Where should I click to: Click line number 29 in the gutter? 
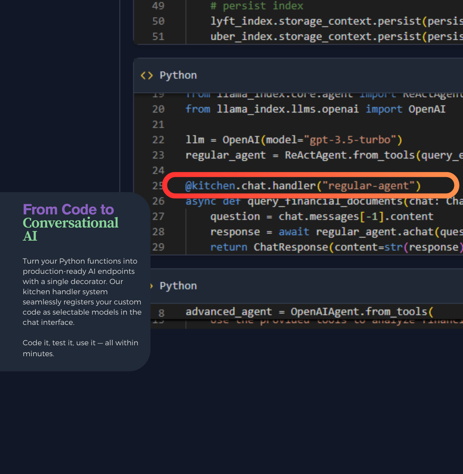(158, 247)
